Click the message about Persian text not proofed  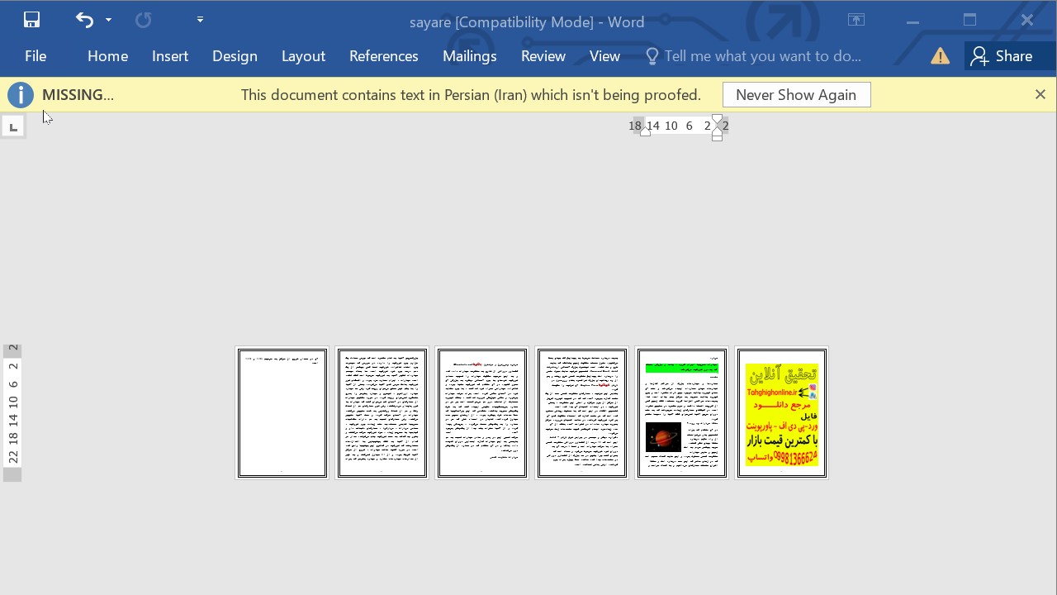click(x=471, y=95)
